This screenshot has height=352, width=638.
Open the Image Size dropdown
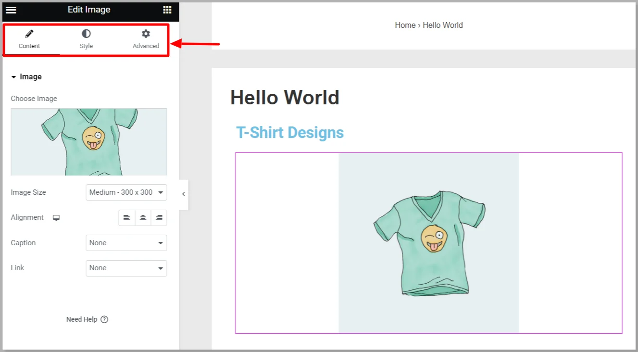tap(126, 192)
